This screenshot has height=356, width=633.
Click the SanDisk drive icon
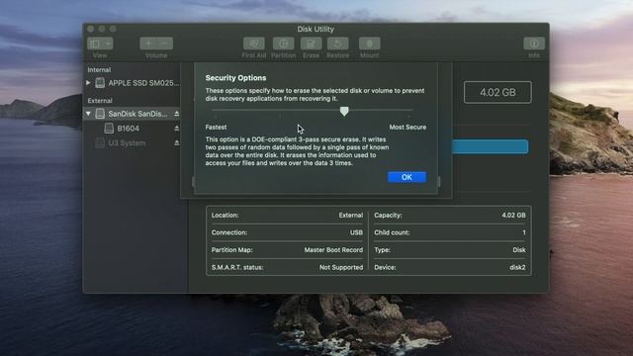pos(100,114)
